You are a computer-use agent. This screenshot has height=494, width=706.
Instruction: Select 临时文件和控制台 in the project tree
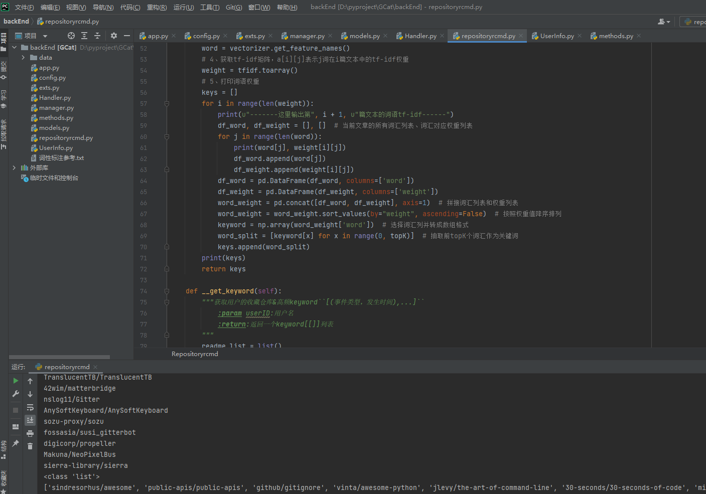(54, 178)
